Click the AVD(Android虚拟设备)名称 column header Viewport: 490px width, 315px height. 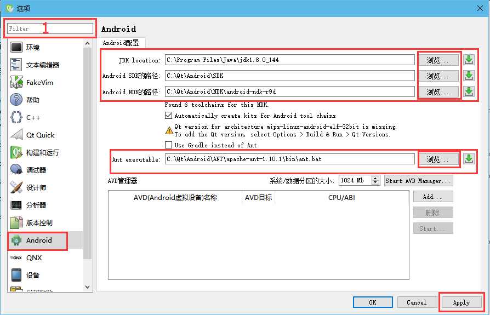pyautogui.click(x=175, y=198)
